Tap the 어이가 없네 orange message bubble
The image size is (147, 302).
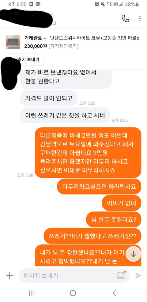click(x=121, y=203)
